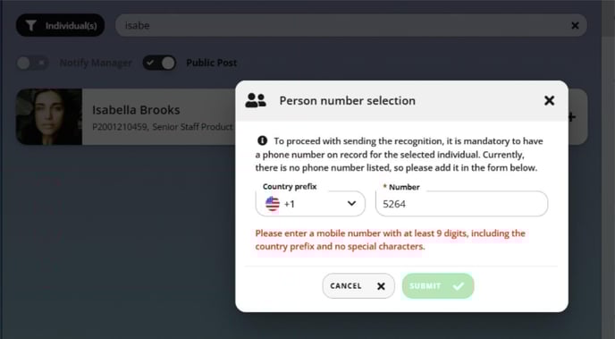Viewport: 615px width, 339px height.
Task: Click the X icon in Cancel button
Action: click(x=381, y=286)
